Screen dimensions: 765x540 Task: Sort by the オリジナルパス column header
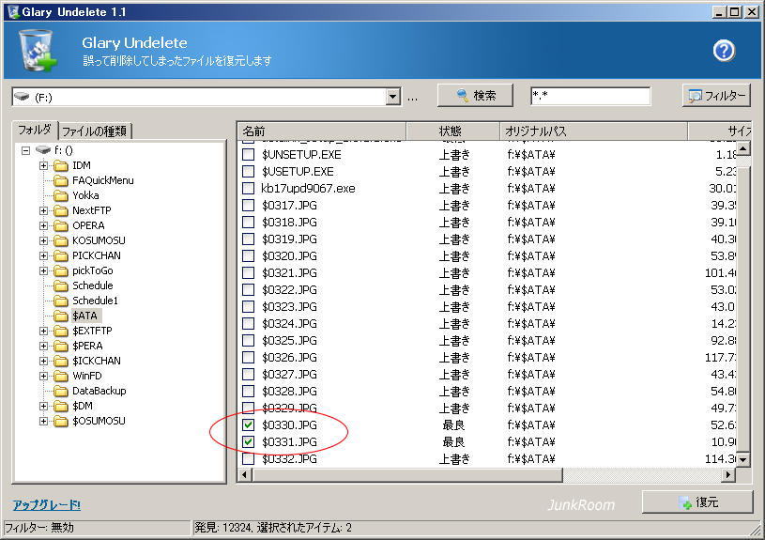coord(594,131)
